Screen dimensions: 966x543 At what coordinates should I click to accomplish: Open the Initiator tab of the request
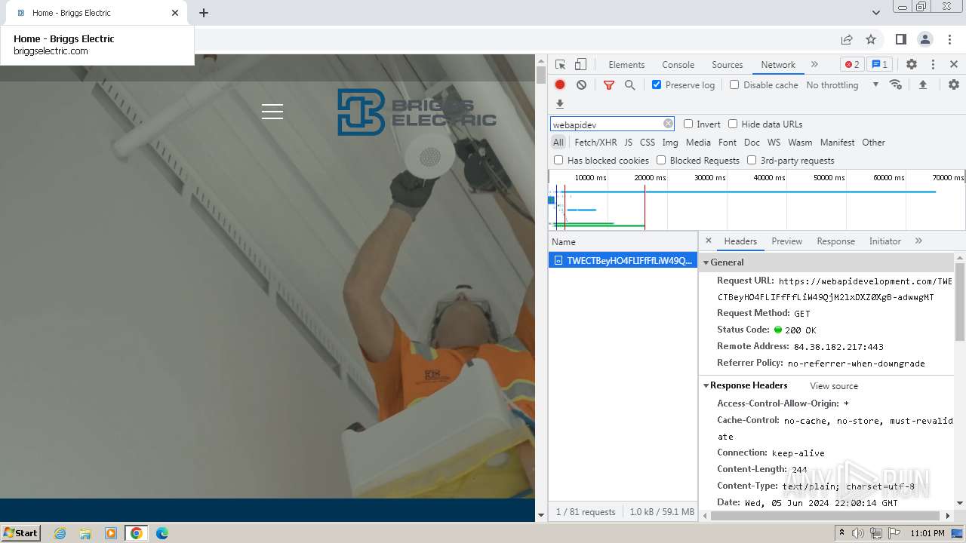click(x=884, y=241)
